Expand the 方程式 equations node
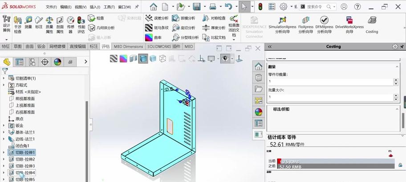This screenshot has height=182, width=406. 4,85
